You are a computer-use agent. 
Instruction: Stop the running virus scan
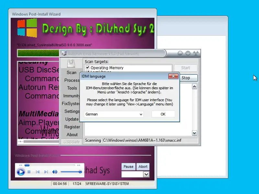tap(188, 78)
